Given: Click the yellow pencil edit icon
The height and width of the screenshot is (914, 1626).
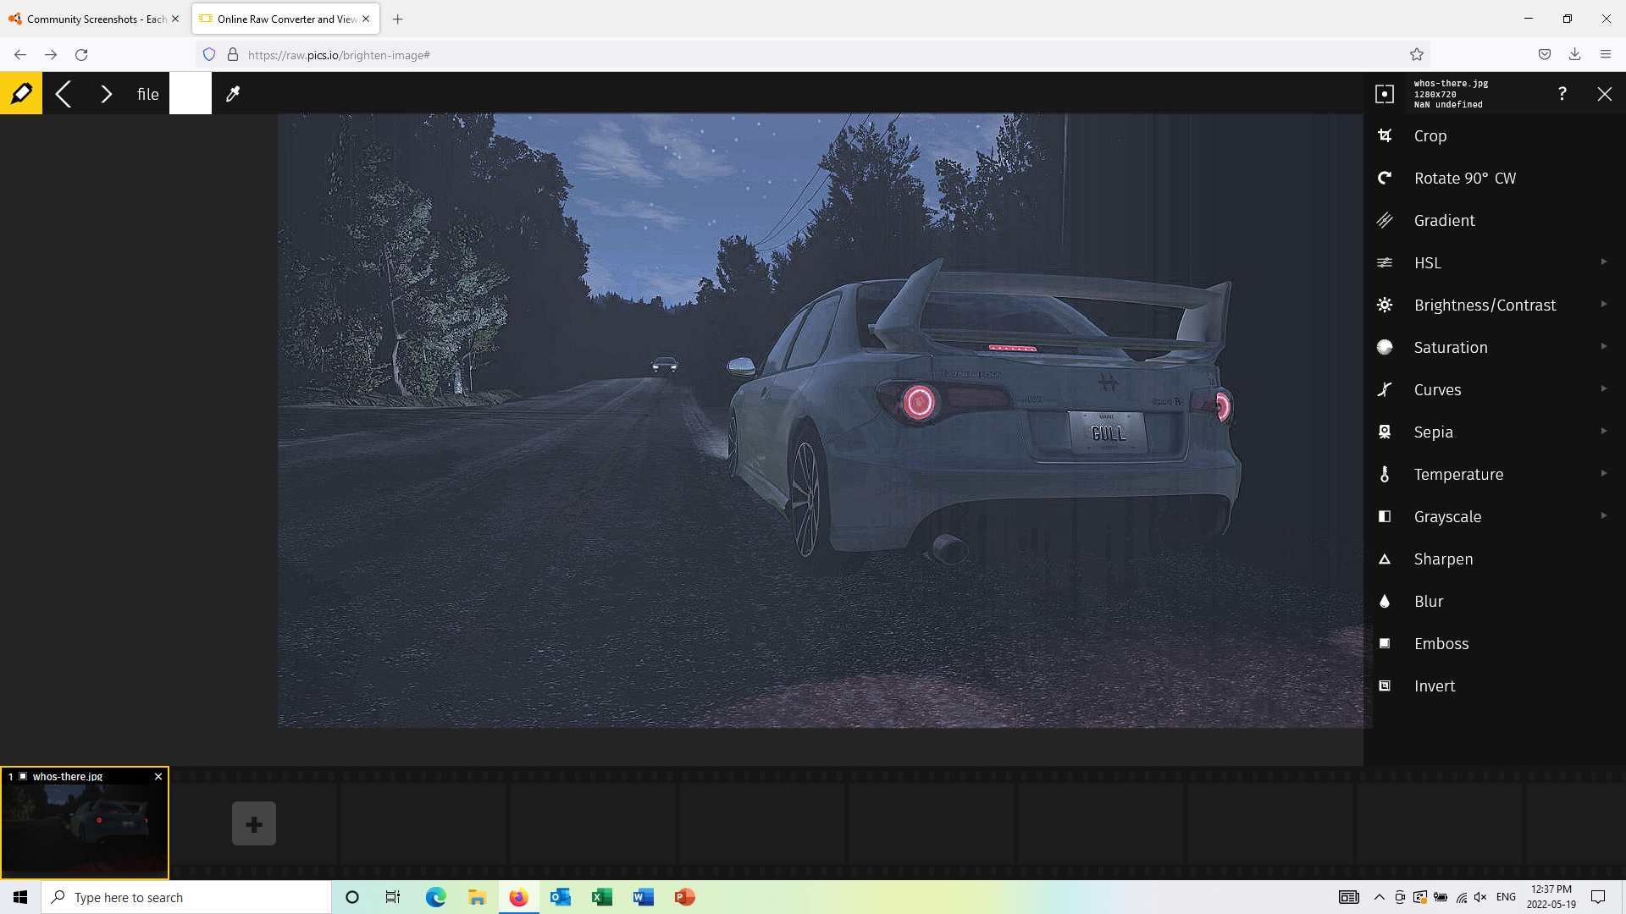Looking at the screenshot, I should tap(21, 94).
